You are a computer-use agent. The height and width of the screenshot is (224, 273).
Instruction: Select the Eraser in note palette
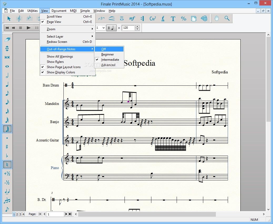(7, 39)
